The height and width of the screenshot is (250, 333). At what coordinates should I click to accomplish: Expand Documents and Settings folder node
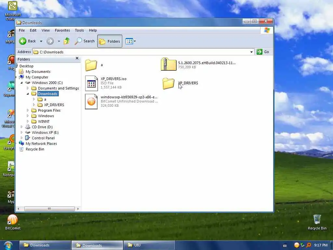[x=28, y=88]
